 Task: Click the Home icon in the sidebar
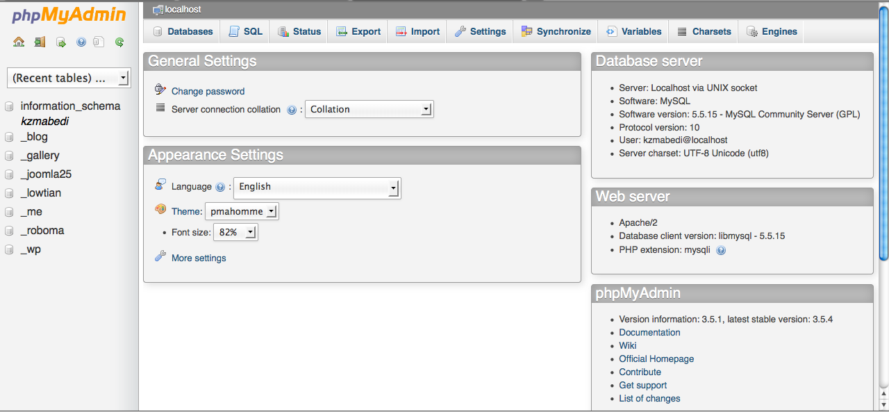tap(19, 42)
